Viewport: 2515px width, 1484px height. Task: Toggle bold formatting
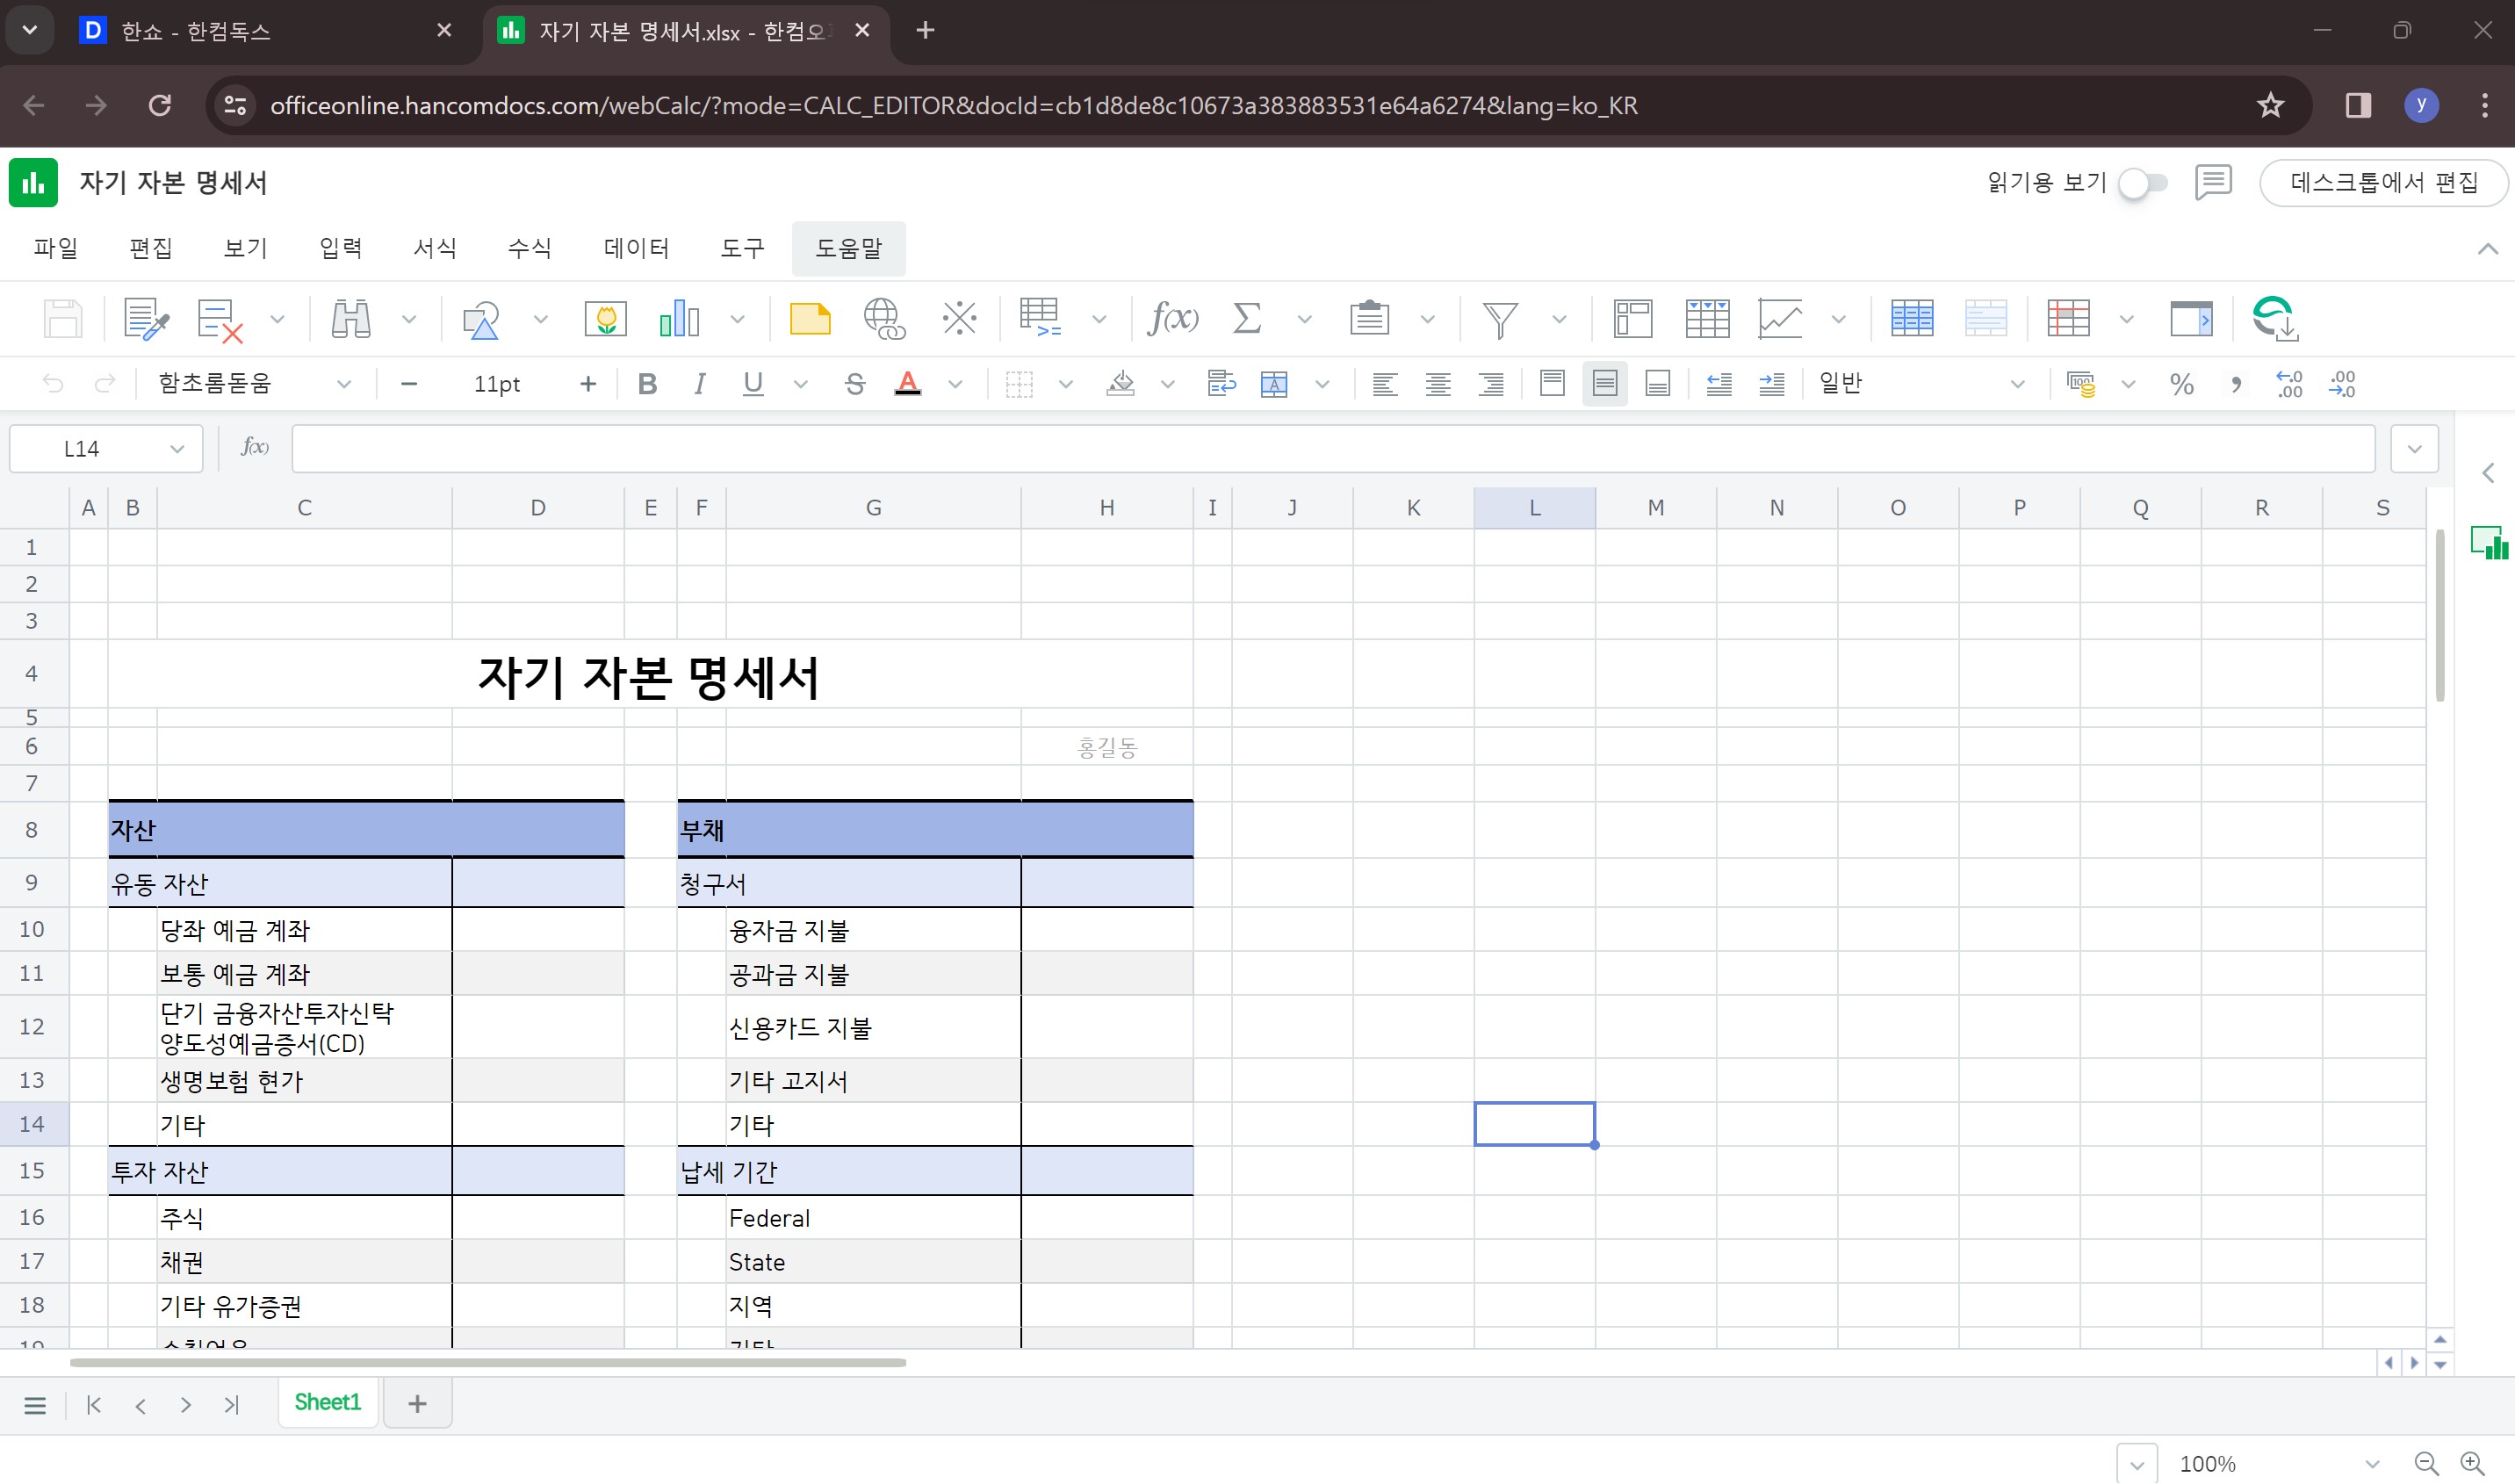tap(647, 384)
